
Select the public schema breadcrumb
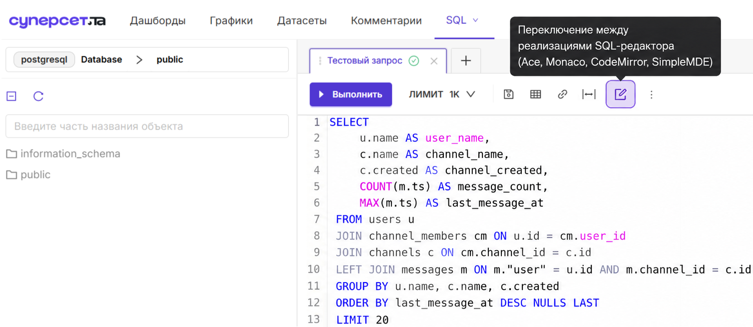[x=170, y=60]
